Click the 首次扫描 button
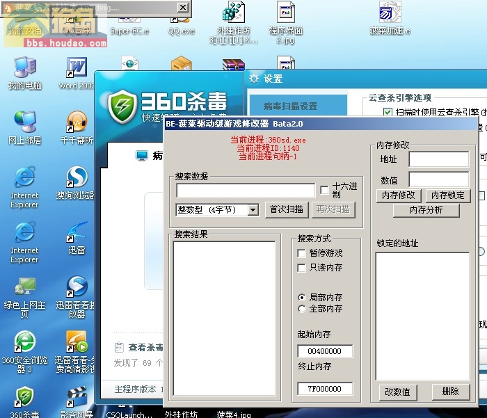The width and height of the screenshot is (487, 418). pos(287,209)
